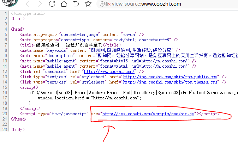Reload the page with refresh icon

(52, 4)
